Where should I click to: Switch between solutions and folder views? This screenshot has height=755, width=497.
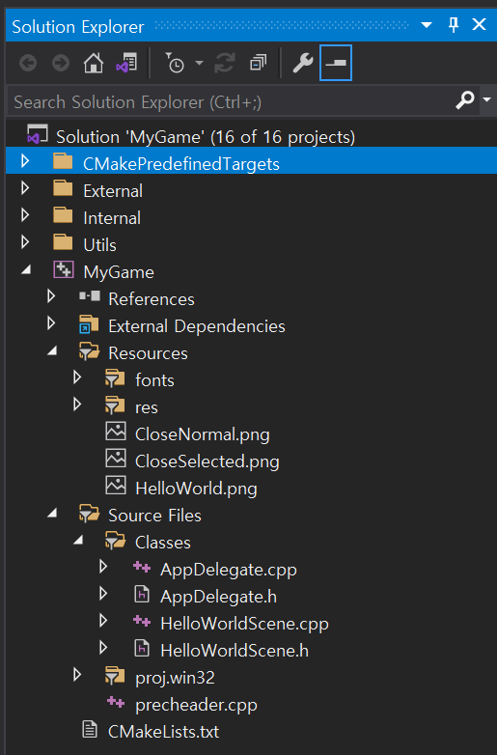(x=126, y=63)
